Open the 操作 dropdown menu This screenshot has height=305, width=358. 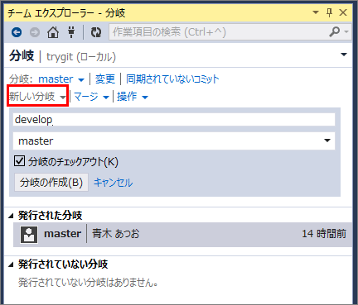(x=133, y=97)
